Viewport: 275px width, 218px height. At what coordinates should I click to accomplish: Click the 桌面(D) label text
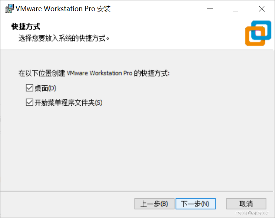[x=46, y=88]
